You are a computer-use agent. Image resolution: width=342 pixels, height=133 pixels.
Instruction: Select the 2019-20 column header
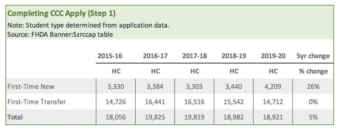(x=273, y=56)
